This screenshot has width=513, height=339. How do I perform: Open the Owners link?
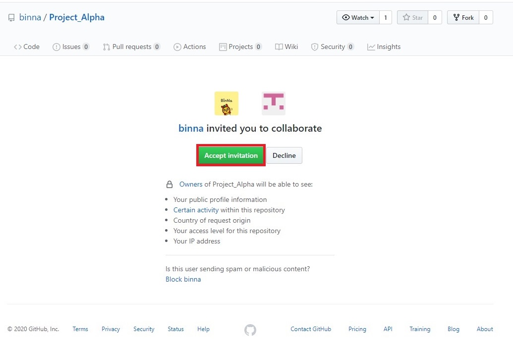[191, 184]
